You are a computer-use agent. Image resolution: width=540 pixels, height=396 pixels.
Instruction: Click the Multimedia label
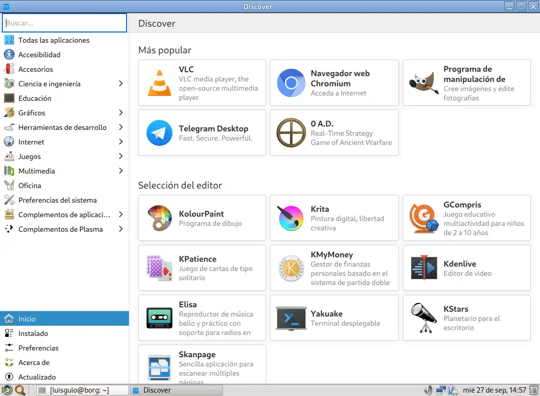click(36, 171)
